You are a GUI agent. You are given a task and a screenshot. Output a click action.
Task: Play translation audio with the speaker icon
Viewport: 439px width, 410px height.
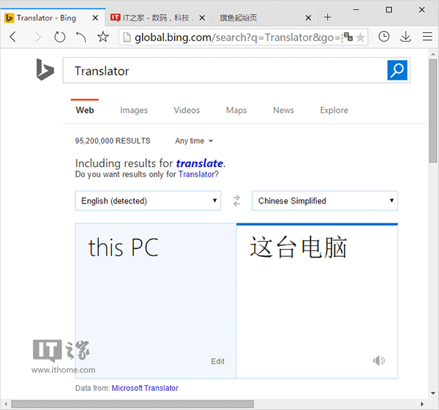[x=378, y=360]
